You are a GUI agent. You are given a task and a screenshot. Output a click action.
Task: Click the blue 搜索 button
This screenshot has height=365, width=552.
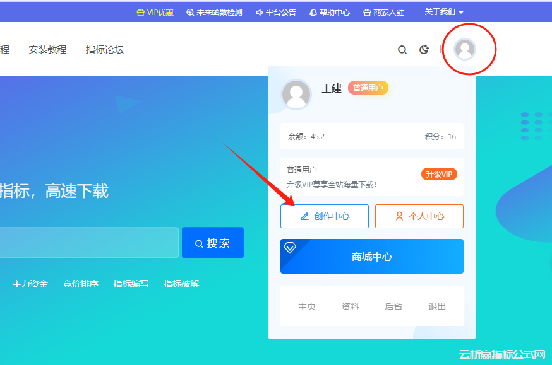[x=213, y=243]
